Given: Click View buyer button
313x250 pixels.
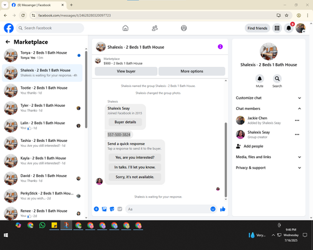Looking at the screenshot, I should (126, 71).
